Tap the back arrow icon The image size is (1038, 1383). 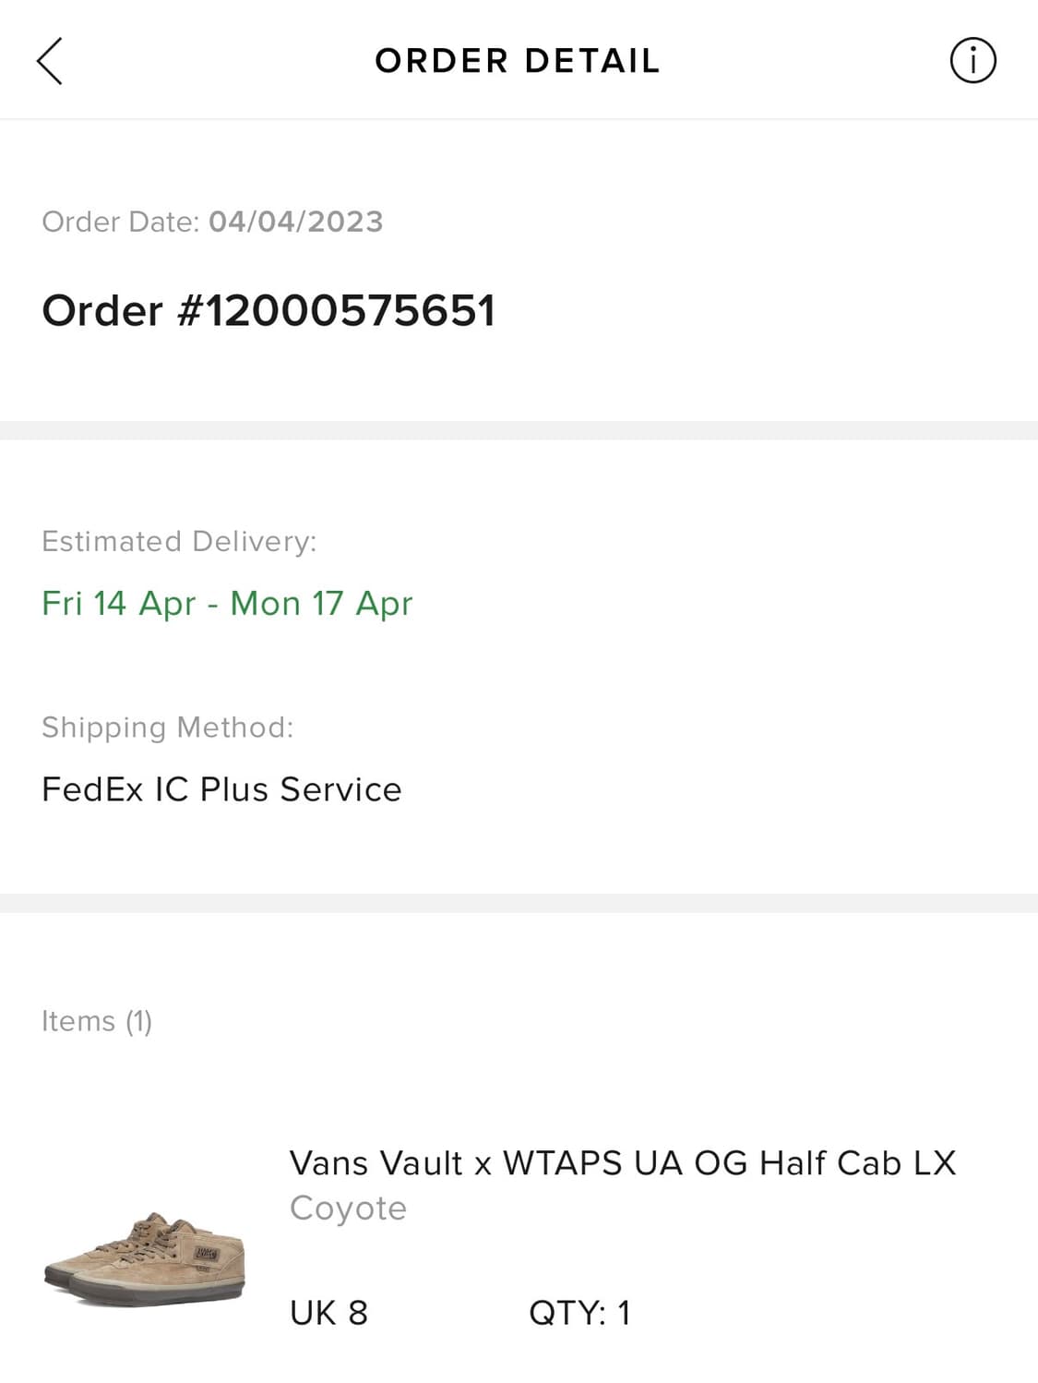[x=50, y=61]
